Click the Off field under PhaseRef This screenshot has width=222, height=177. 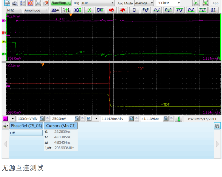point(26,133)
